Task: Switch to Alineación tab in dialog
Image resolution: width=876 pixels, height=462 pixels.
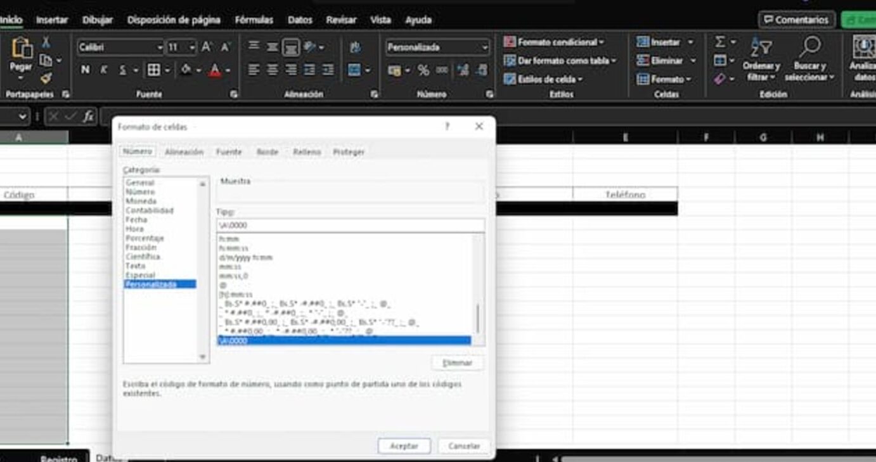Action: (184, 152)
